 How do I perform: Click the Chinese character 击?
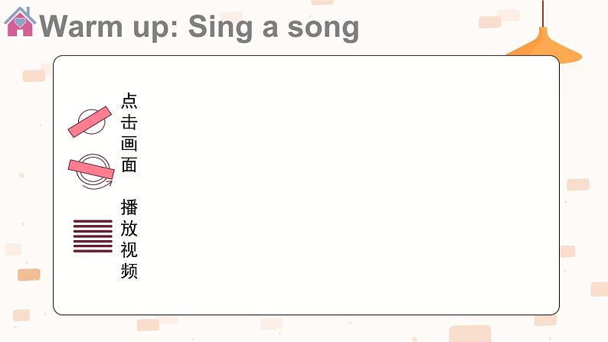129,122
